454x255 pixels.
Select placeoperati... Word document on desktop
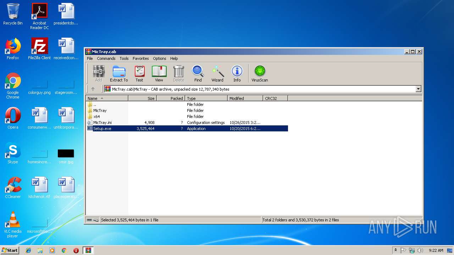66,188
